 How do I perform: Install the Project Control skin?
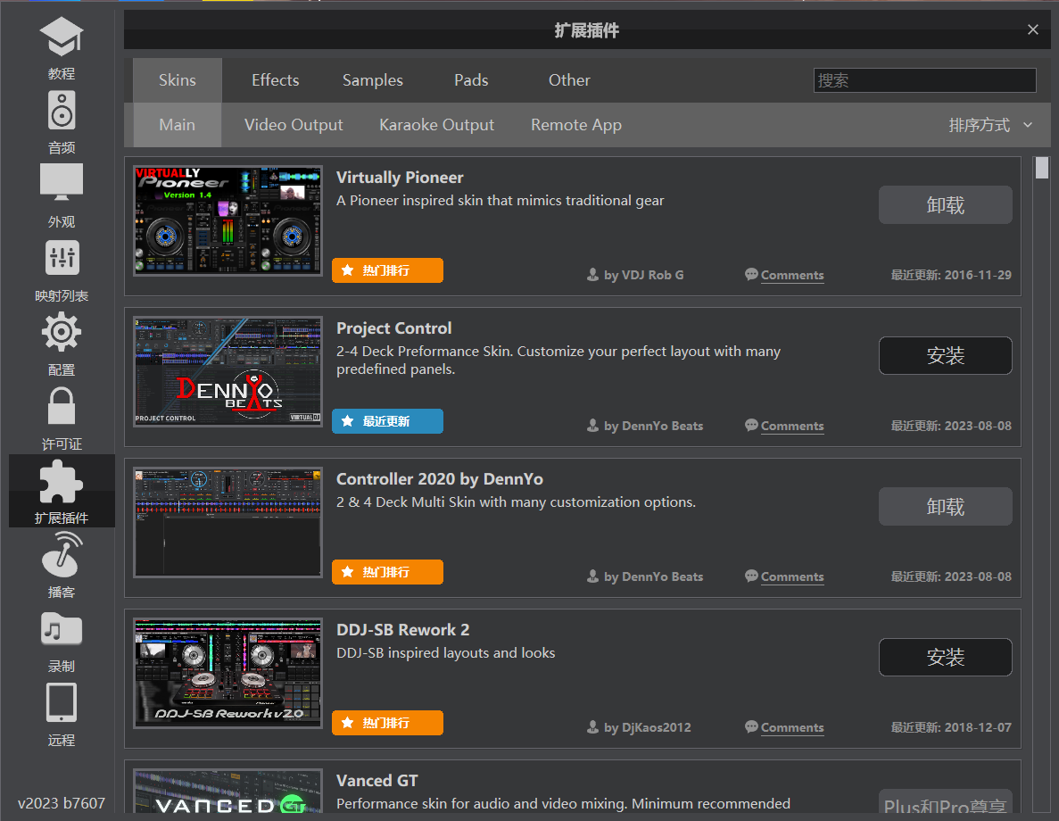pyautogui.click(x=945, y=356)
